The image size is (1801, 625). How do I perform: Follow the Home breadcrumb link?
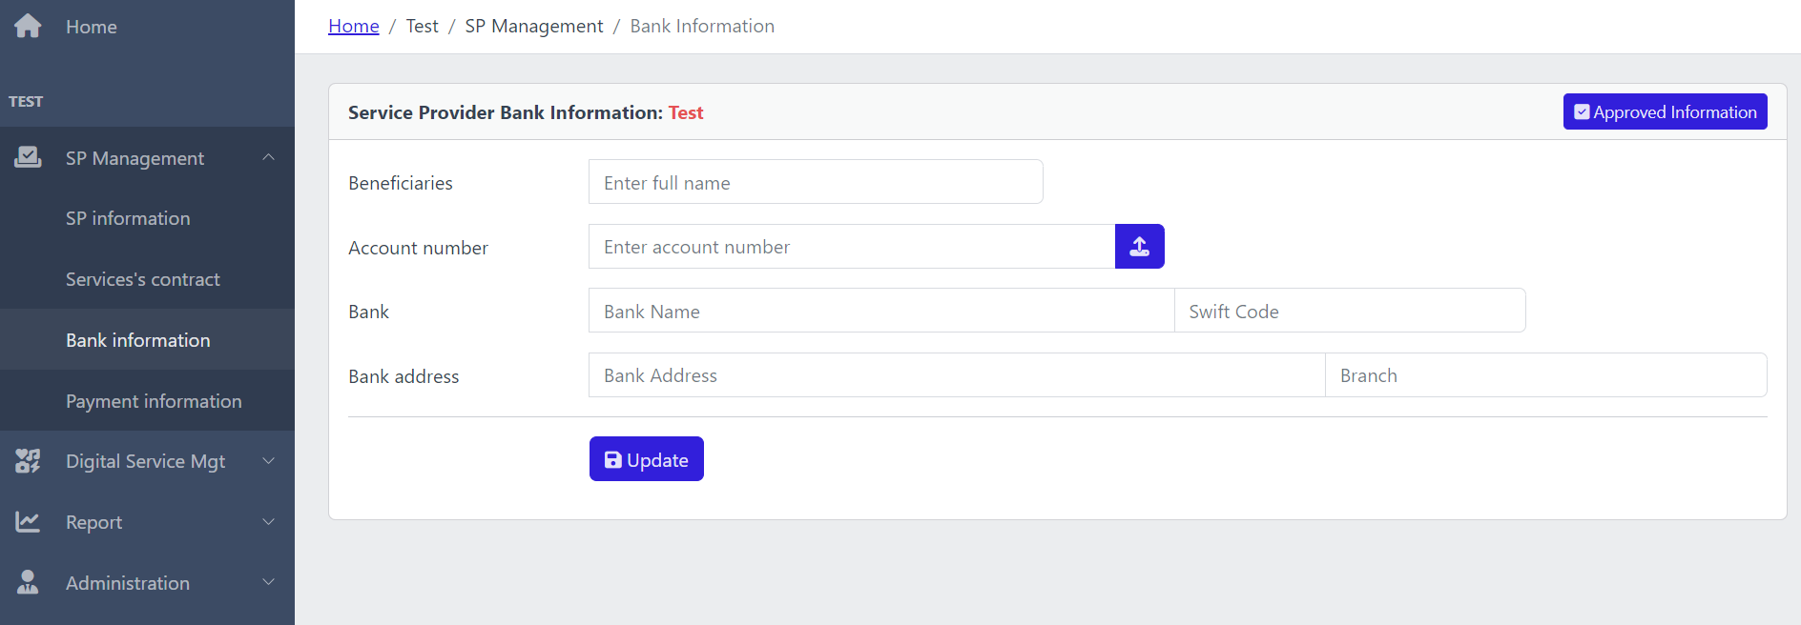[353, 26]
